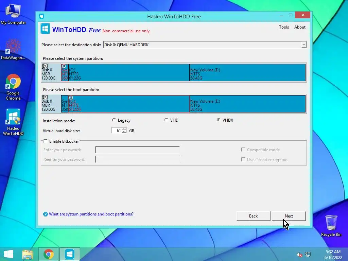Enable BitLocker checkbox
This screenshot has height=261, width=348.
coord(46,141)
